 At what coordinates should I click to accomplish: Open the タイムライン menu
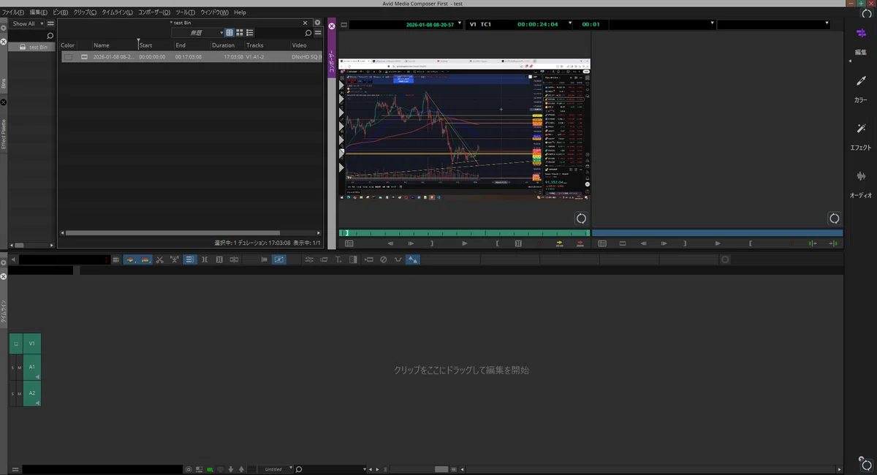117,12
